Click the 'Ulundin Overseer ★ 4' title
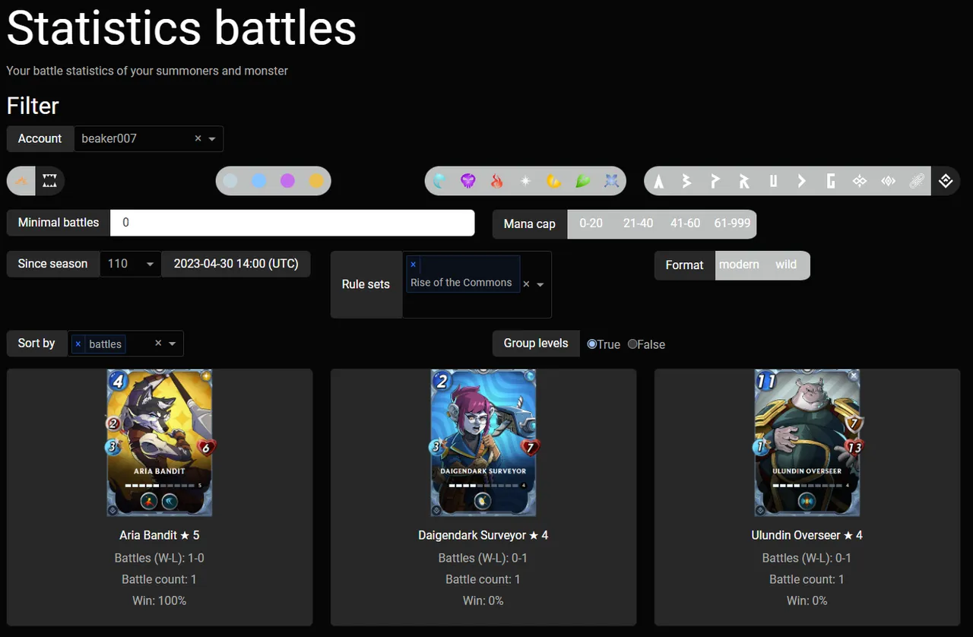 [807, 535]
